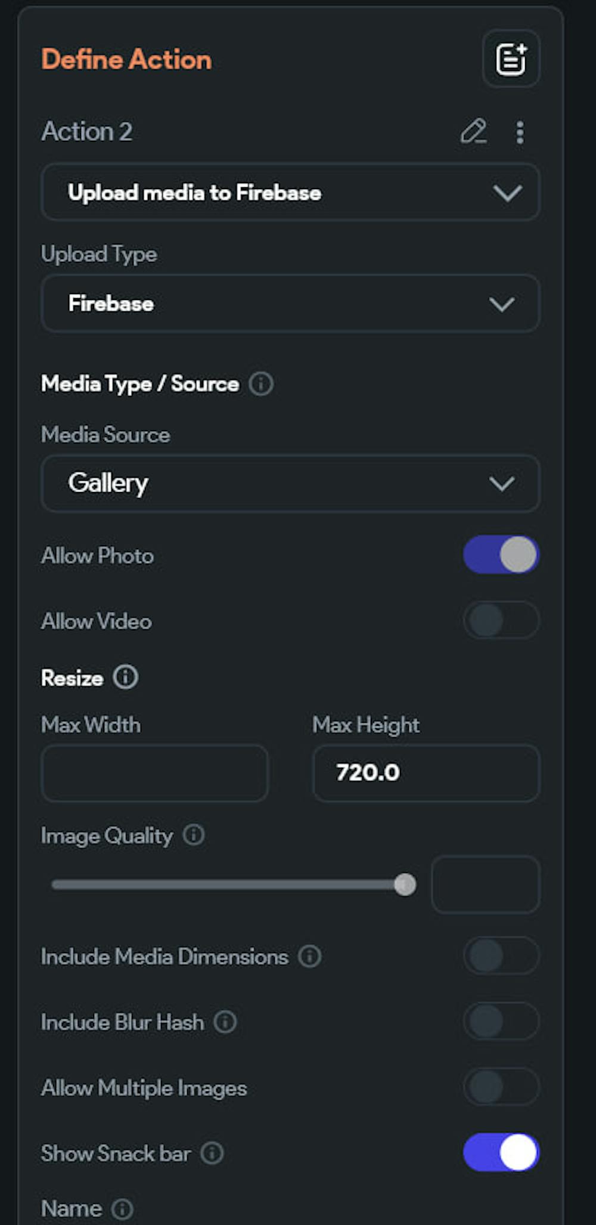Turn on Allow Multiple Images
Screen dimensions: 596x1225
pyautogui.click(x=501, y=1087)
